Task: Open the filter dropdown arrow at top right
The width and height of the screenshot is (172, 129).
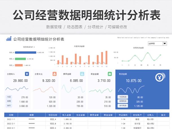Action: [x=165, y=44]
